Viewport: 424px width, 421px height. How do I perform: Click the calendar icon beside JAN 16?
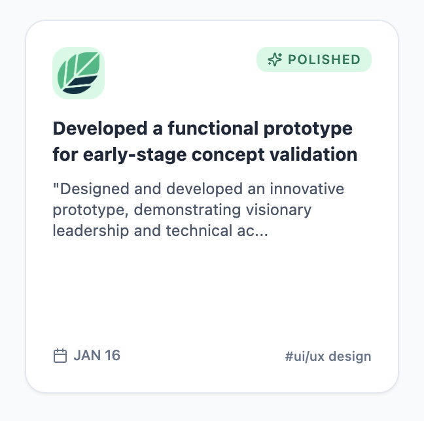coord(60,356)
